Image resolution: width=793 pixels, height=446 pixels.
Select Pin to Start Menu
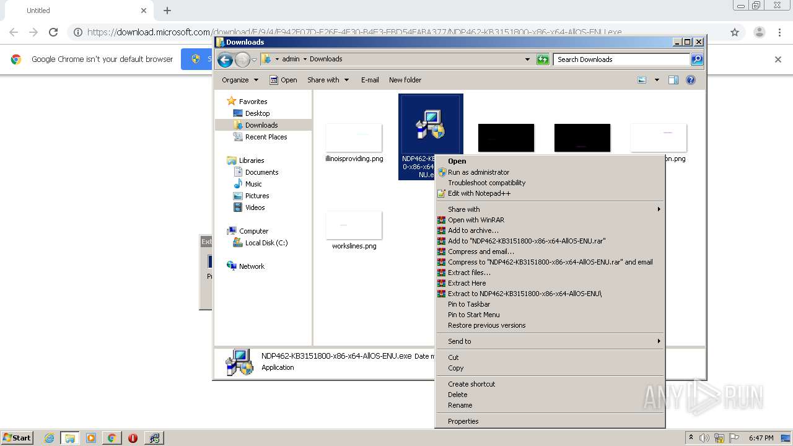550,315
